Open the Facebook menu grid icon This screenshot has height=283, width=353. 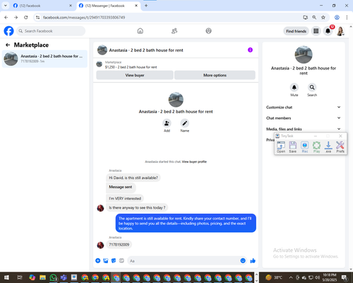[x=316, y=31]
